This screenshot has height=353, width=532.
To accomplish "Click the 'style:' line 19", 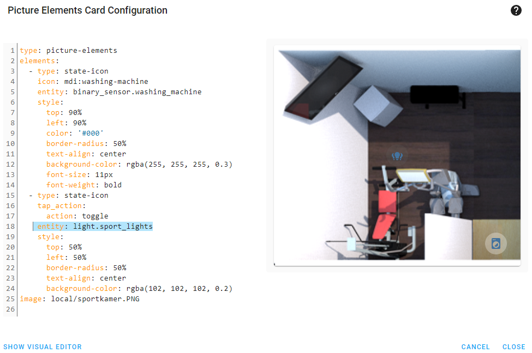I will point(50,237).
